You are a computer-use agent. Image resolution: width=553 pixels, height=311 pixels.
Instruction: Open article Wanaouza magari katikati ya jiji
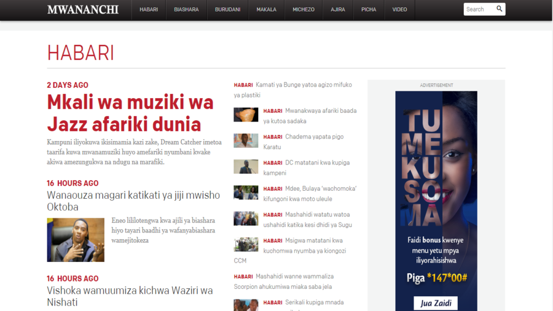point(133,201)
